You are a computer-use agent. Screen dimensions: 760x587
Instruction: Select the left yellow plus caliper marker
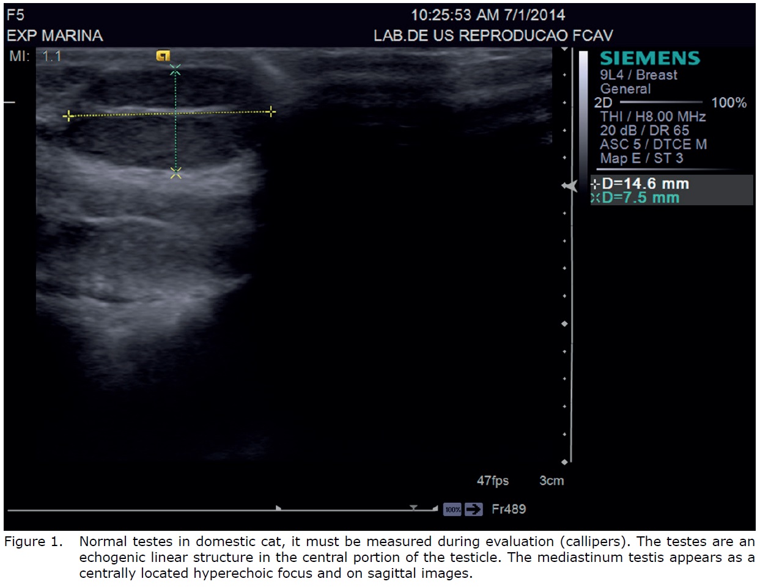click(x=68, y=115)
